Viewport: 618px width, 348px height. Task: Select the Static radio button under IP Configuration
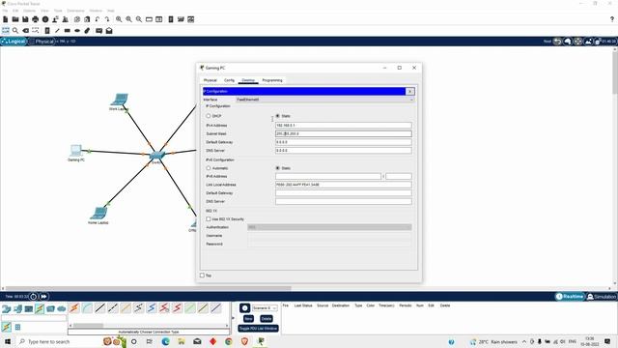tap(277, 116)
